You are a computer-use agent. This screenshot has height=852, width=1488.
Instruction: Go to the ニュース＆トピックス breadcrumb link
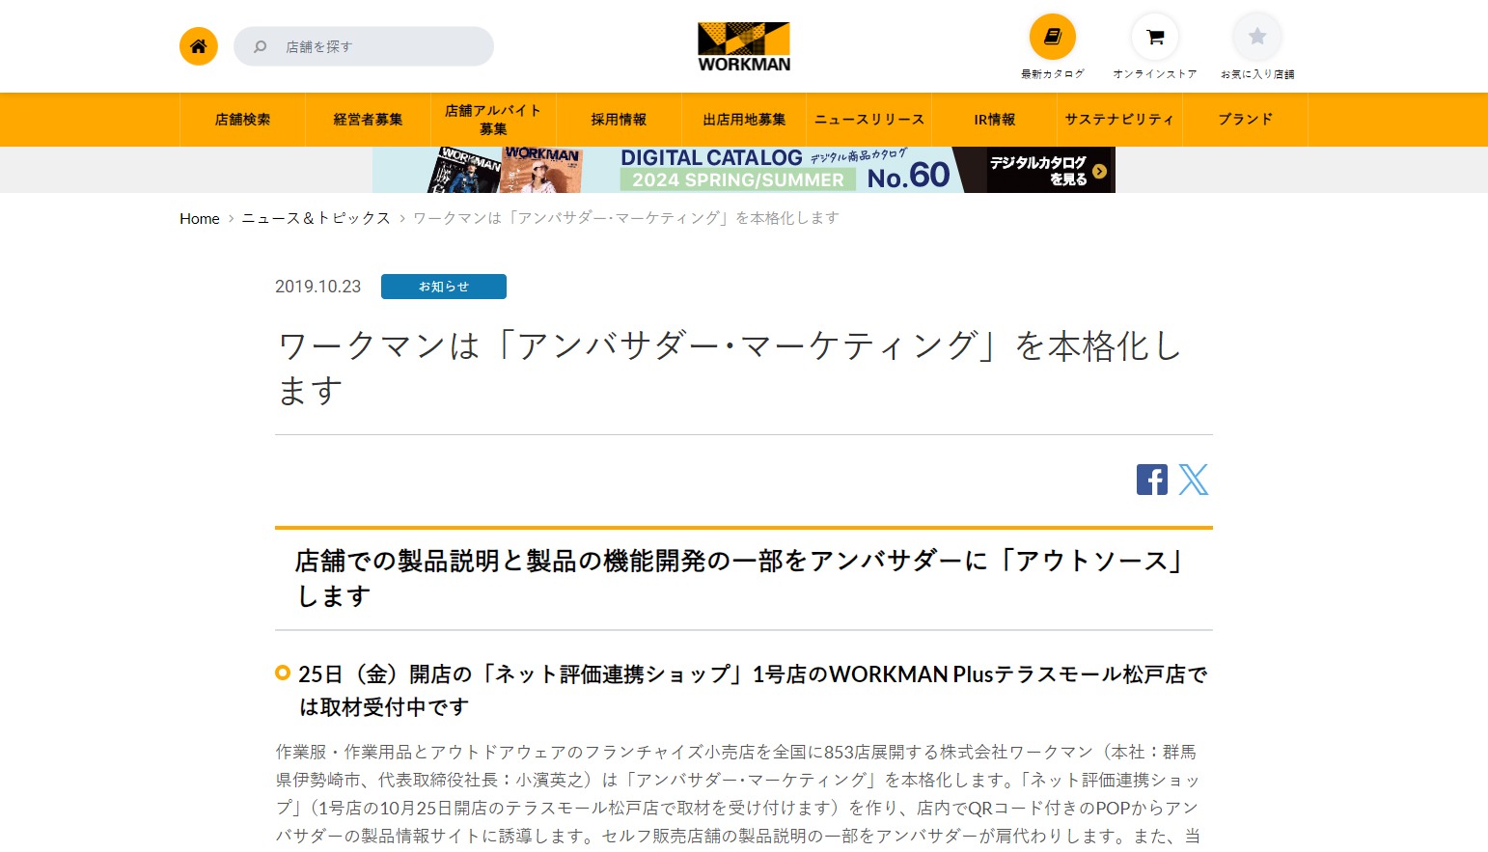[x=316, y=218]
